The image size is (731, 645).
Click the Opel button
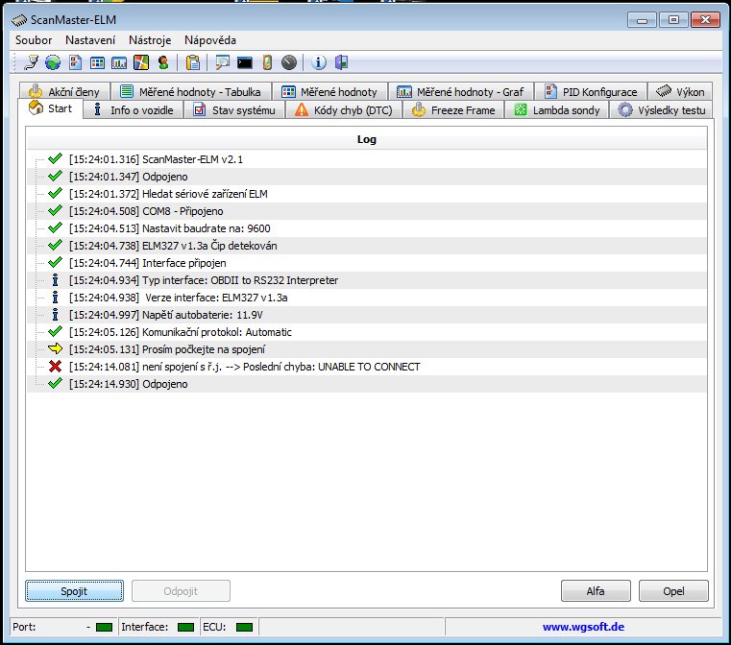point(673,591)
